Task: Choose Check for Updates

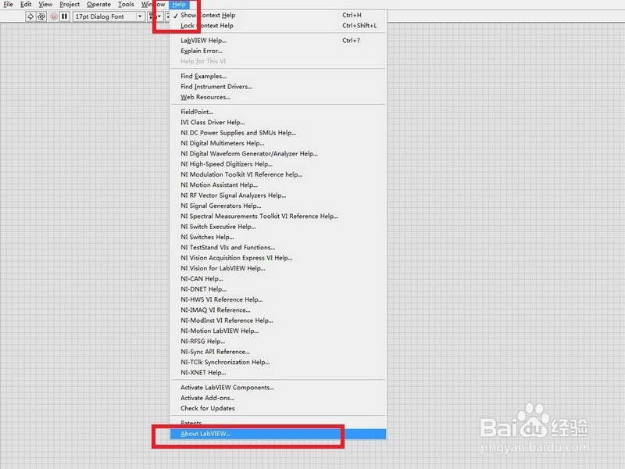Action: [278, 408]
